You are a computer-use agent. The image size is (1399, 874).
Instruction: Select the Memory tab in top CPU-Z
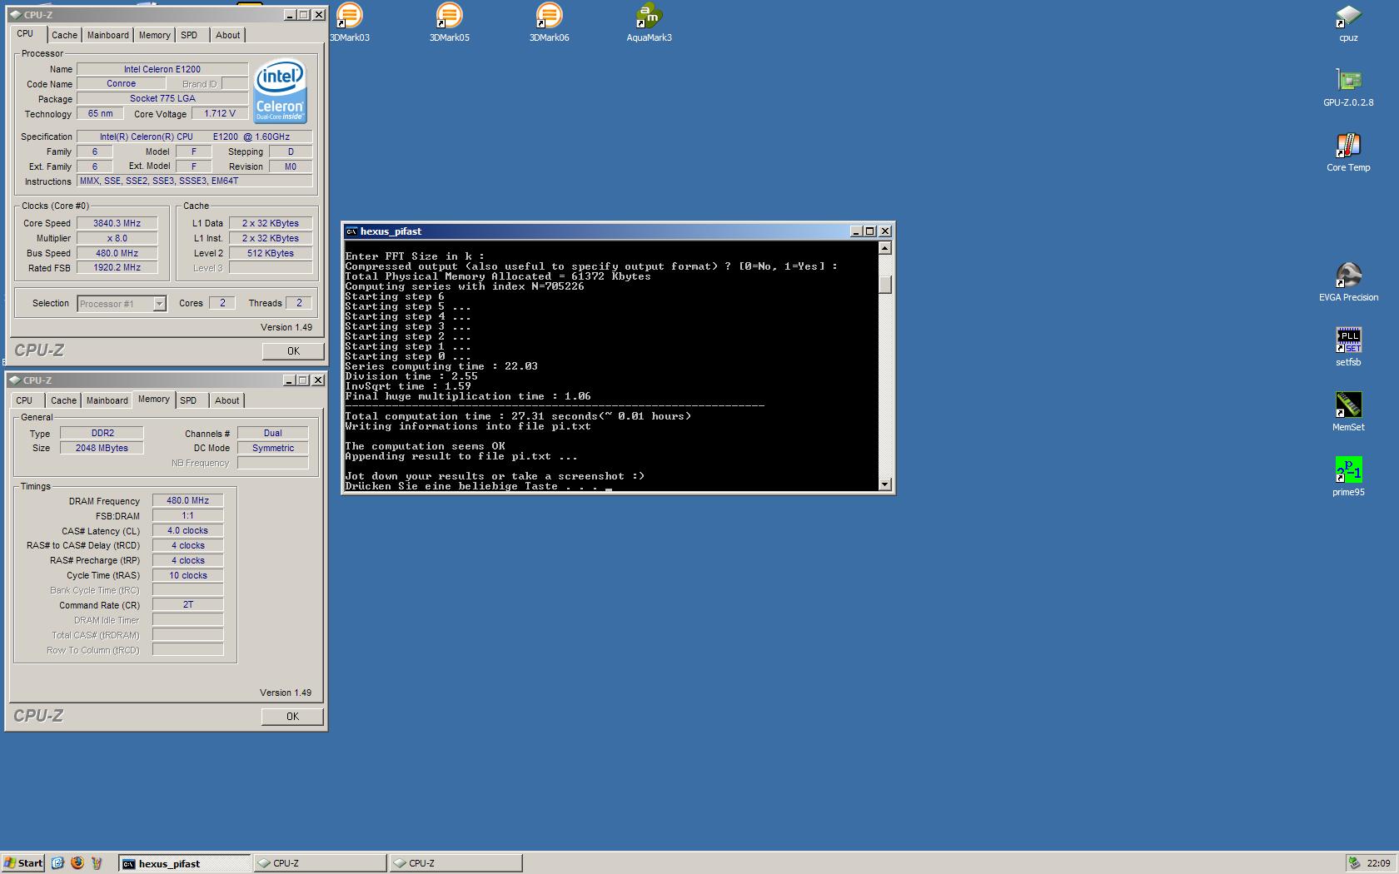155,35
